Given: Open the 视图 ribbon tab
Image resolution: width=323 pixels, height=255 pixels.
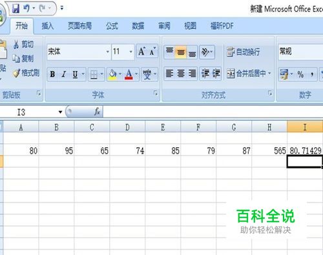Looking at the screenshot, I should (190, 26).
